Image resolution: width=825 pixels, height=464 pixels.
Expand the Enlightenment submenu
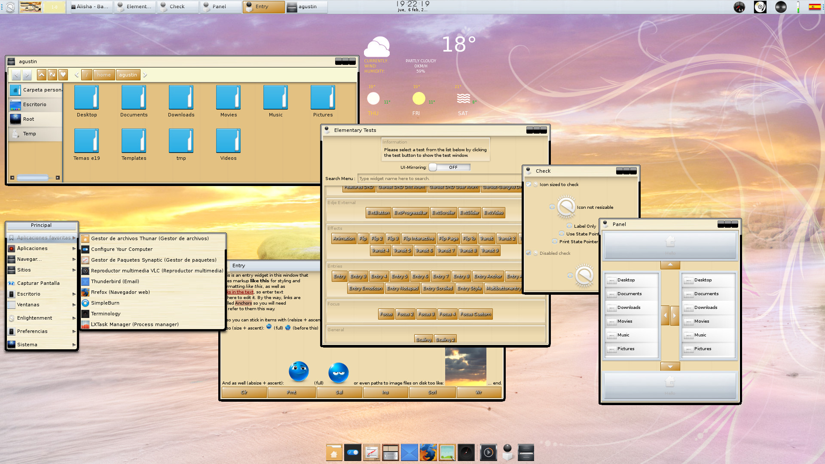pos(42,318)
